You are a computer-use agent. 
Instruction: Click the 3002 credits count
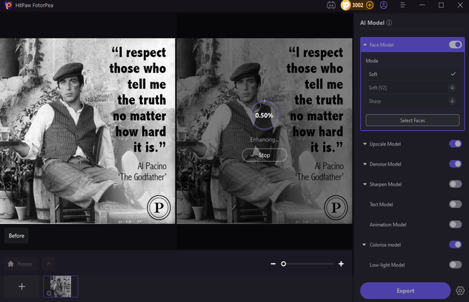[x=357, y=5]
